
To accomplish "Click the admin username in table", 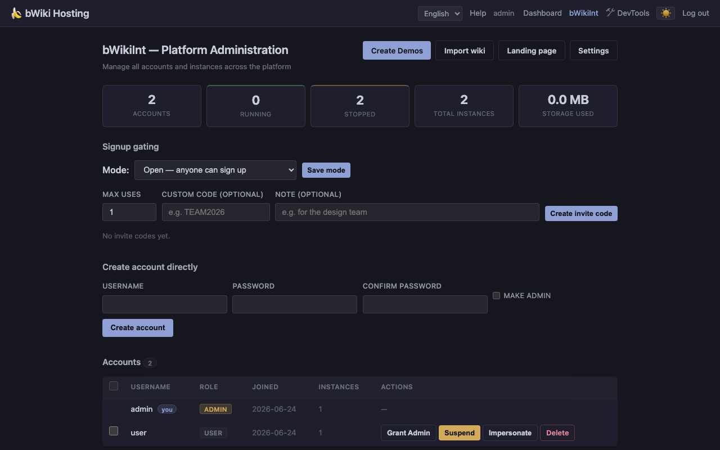I will pyautogui.click(x=142, y=409).
